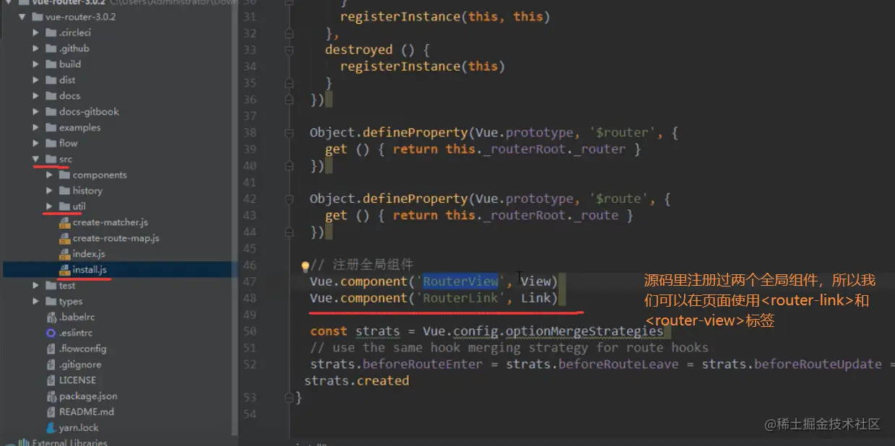The height and width of the screenshot is (446, 895).
Task: Click the highlighted 'RouterView' string in editor
Action: point(461,281)
